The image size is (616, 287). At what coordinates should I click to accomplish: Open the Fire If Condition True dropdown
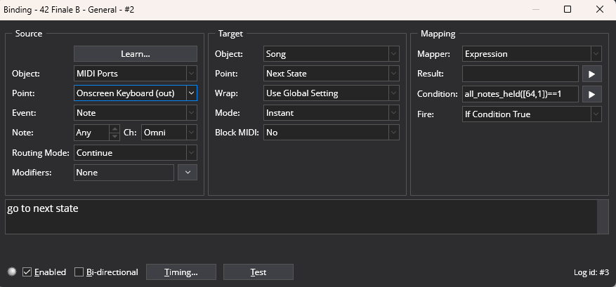pos(532,114)
